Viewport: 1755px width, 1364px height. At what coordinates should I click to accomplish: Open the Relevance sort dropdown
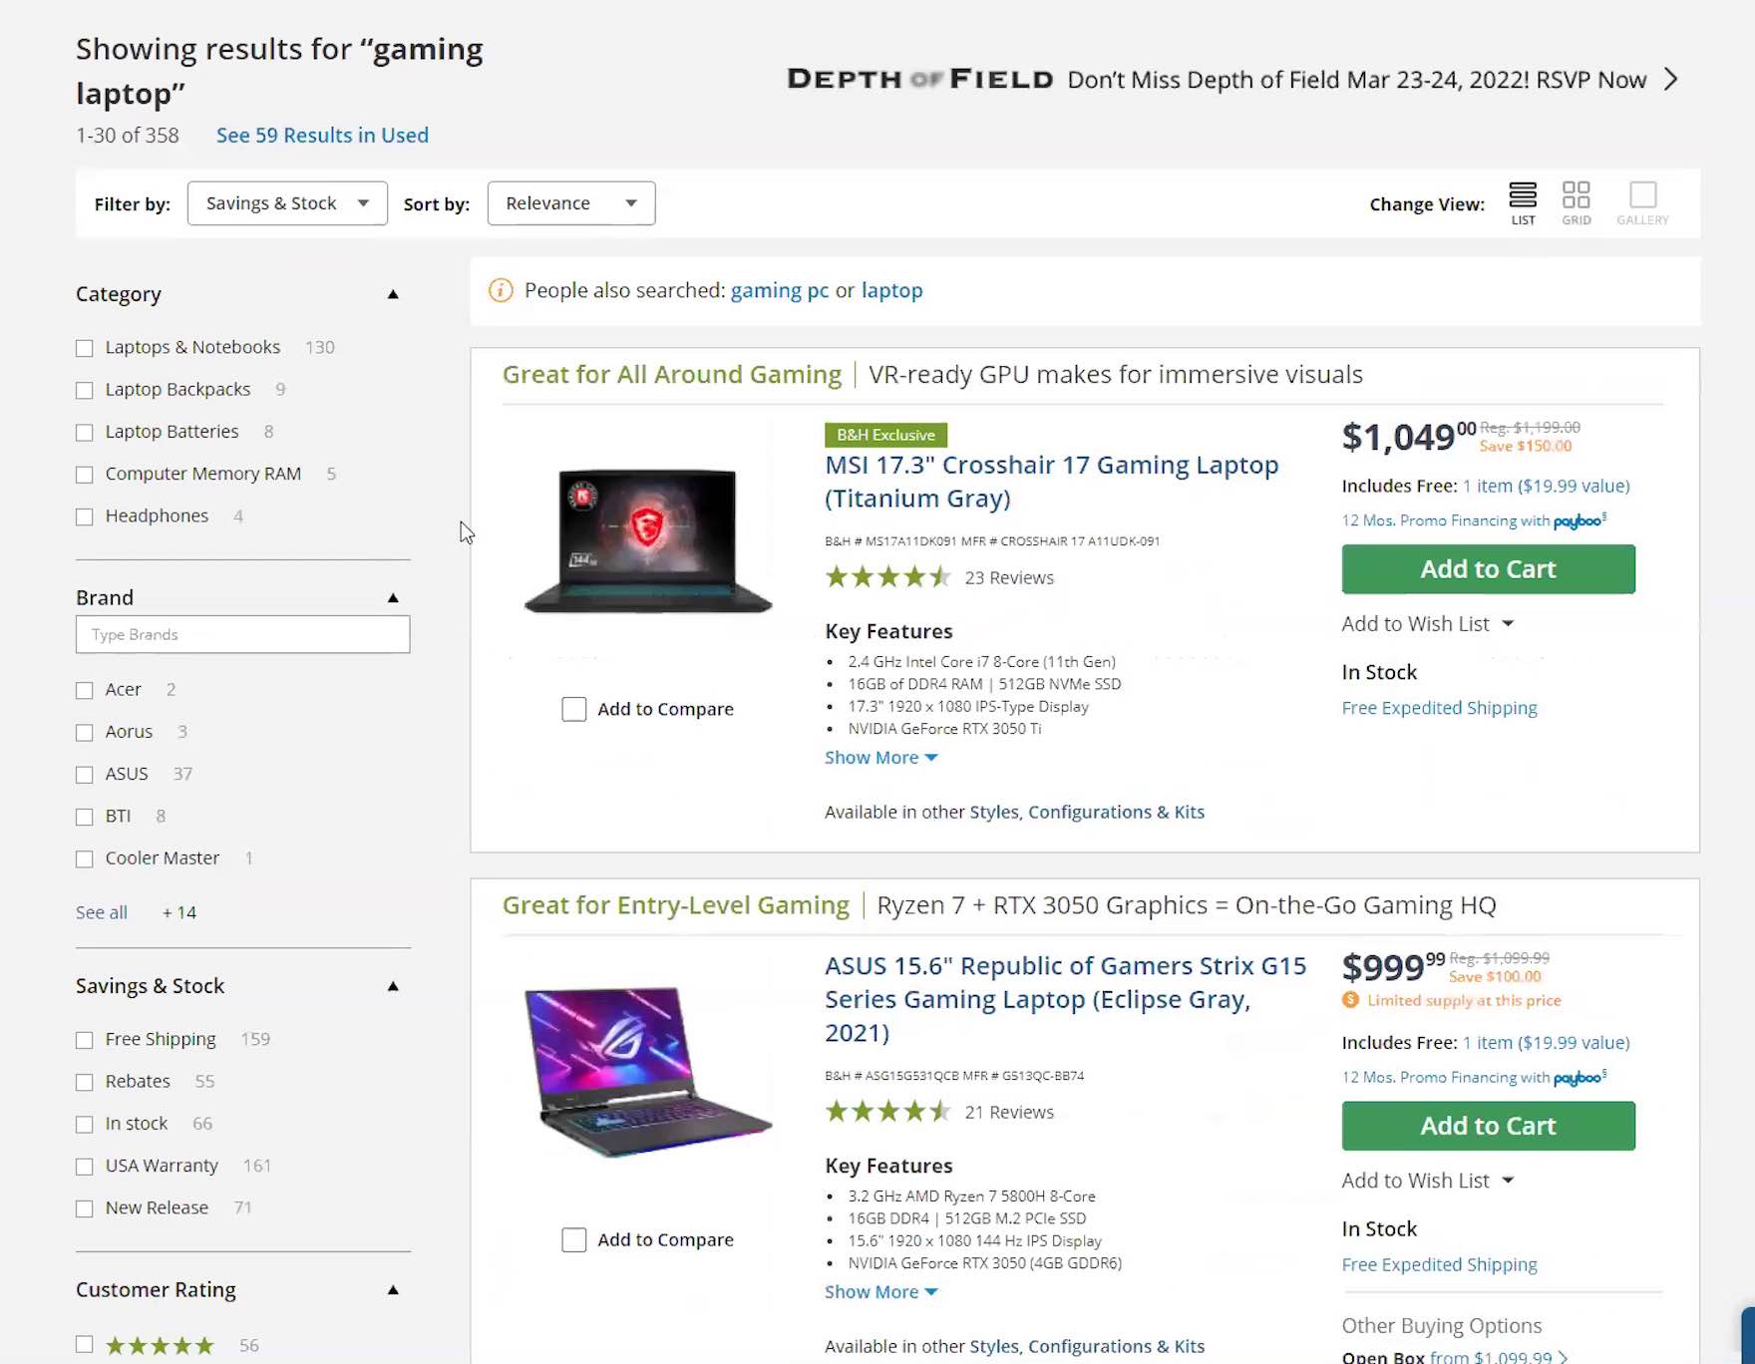point(570,203)
